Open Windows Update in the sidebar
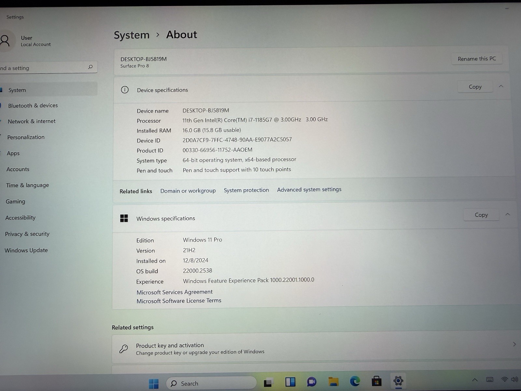Viewport: 521px width, 391px height. coord(26,250)
